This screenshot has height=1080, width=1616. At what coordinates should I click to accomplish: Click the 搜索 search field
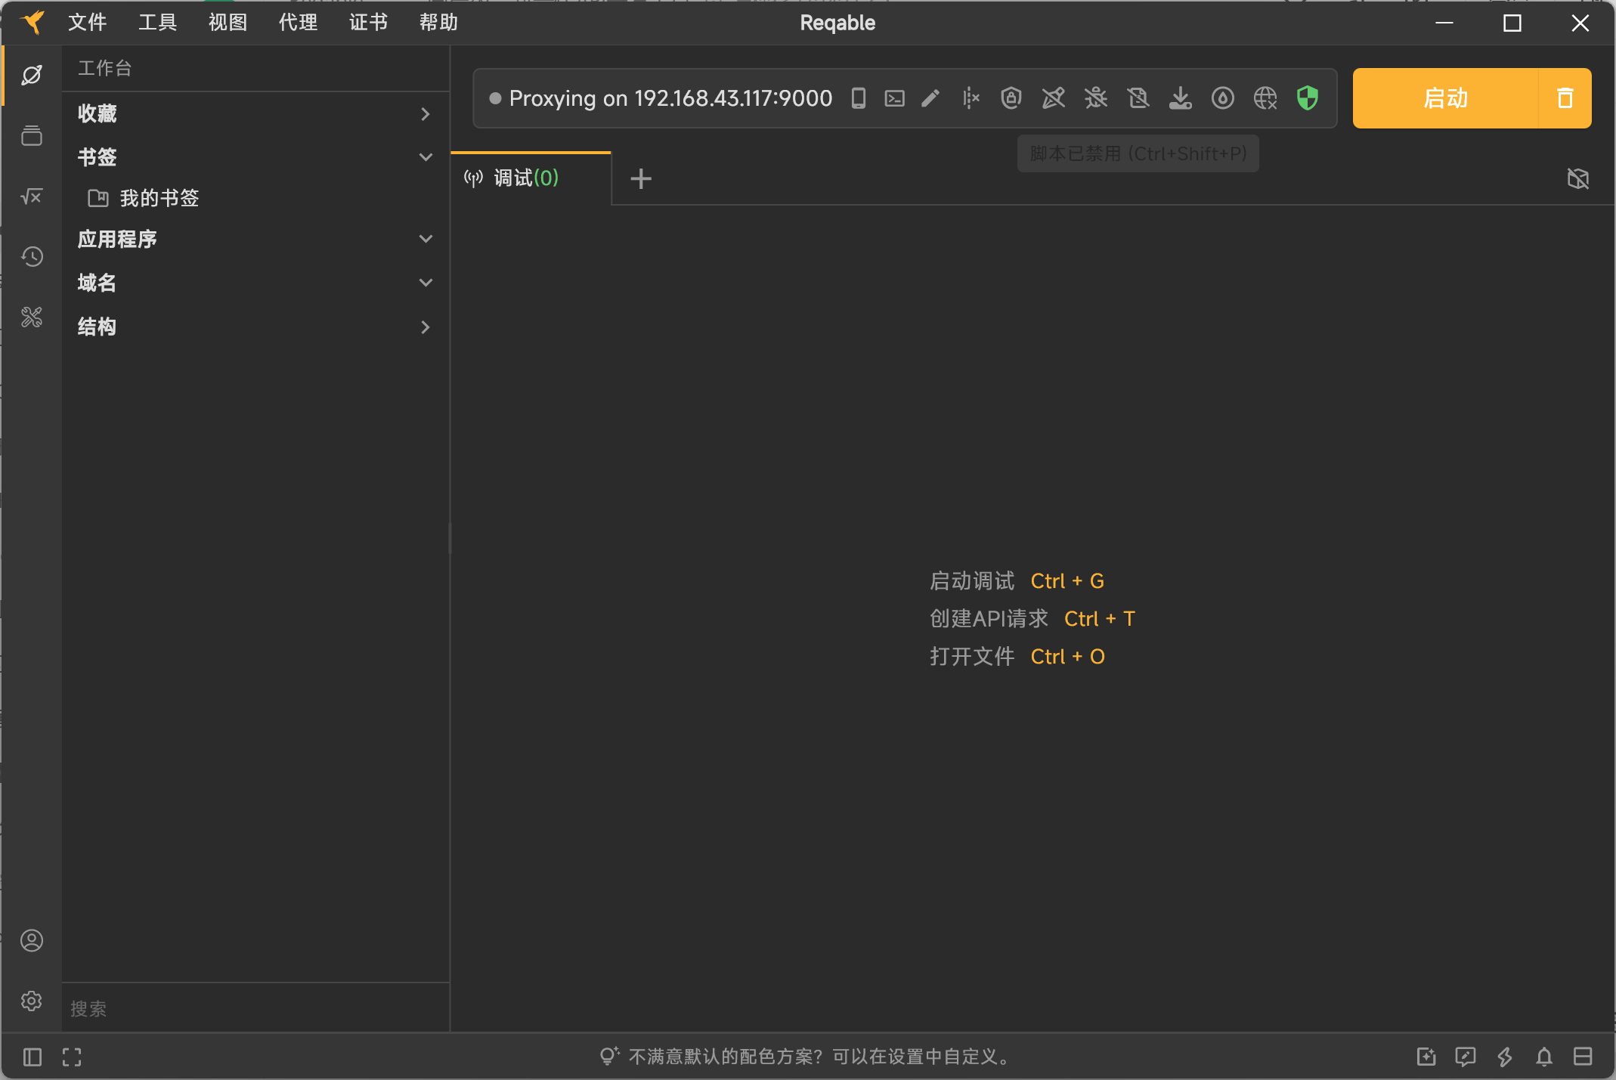click(x=255, y=1009)
